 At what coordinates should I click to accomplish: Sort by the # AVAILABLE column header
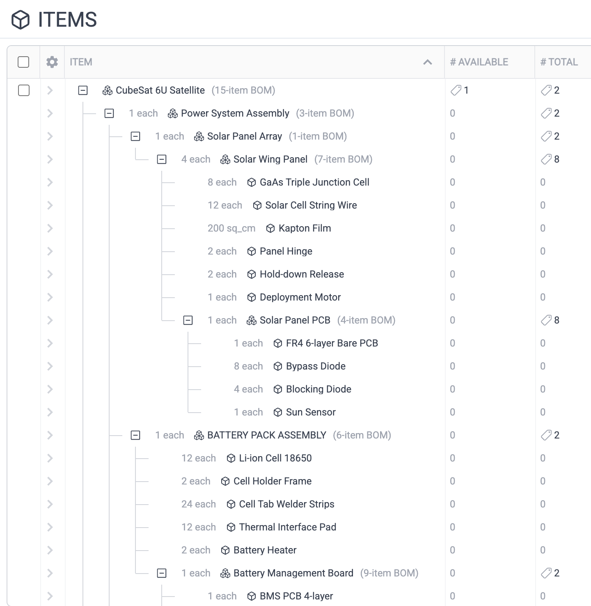click(479, 62)
